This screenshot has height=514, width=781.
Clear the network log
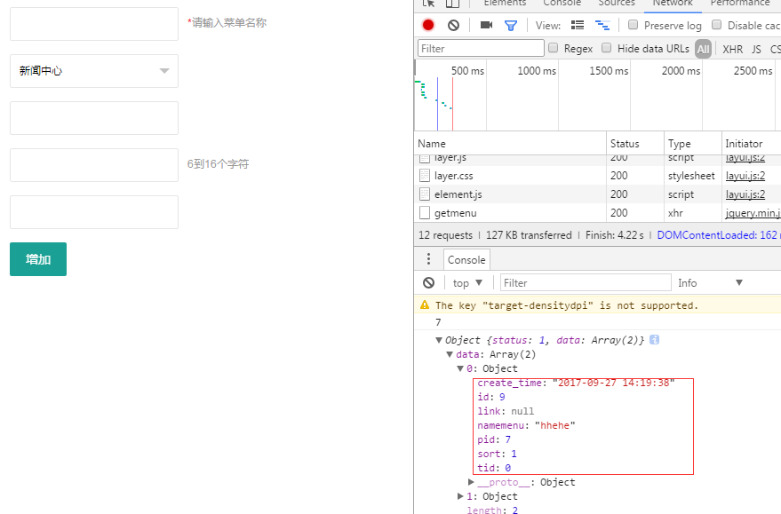coord(453,25)
